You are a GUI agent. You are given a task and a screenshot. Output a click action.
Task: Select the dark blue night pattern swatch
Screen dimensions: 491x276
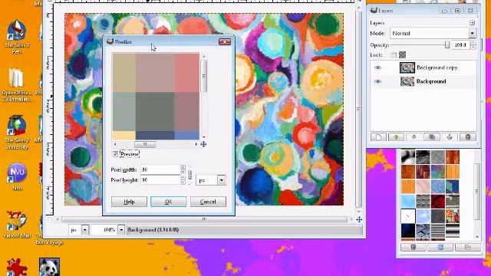pyautogui.click(x=408, y=231)
